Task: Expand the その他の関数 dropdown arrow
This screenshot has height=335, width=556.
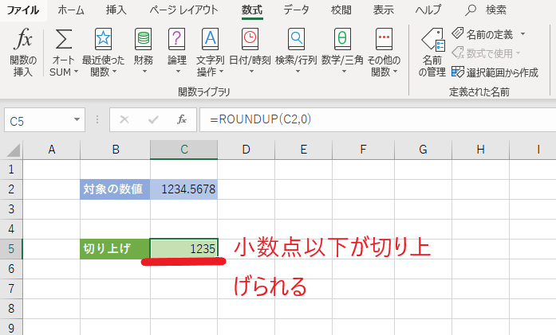Action: tap(395, 72)
